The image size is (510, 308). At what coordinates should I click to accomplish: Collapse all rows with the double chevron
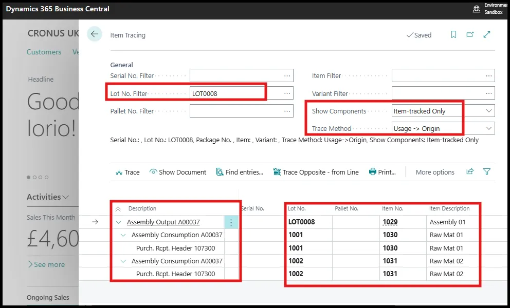(118, 209)
